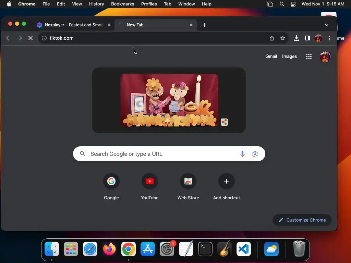The width and height of the screenshot is (351, 263).
Task: Show the date and time panel
Action: pyautogui.click(x=323, y=4)
